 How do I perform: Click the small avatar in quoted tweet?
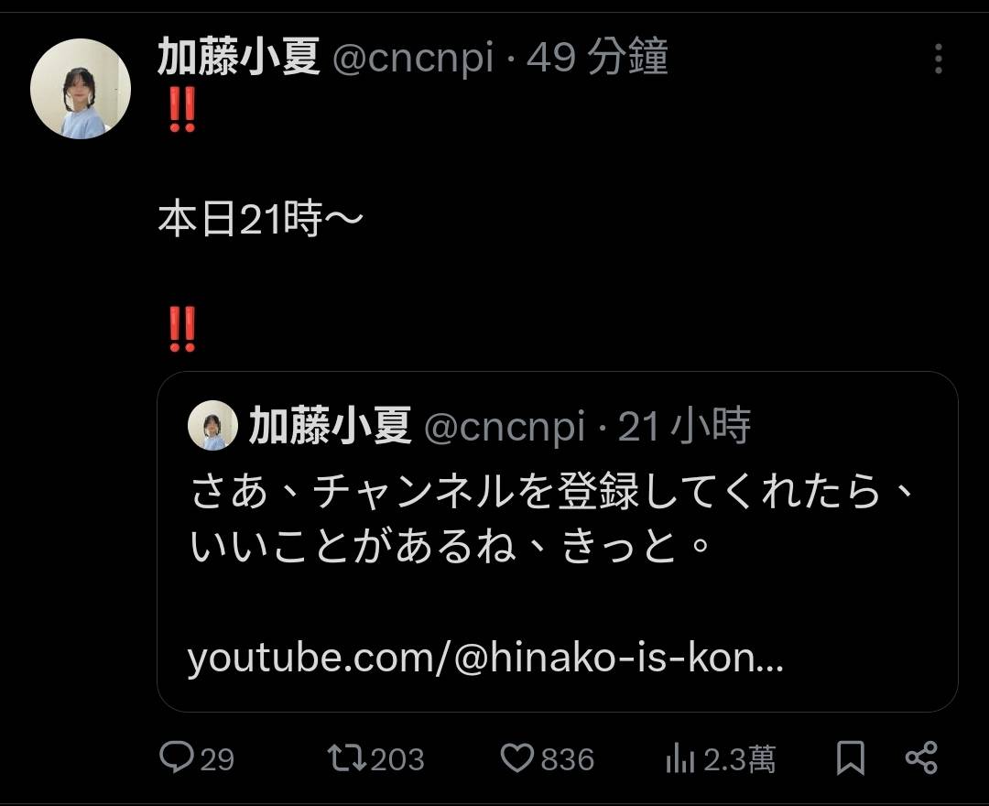[212, 427]
